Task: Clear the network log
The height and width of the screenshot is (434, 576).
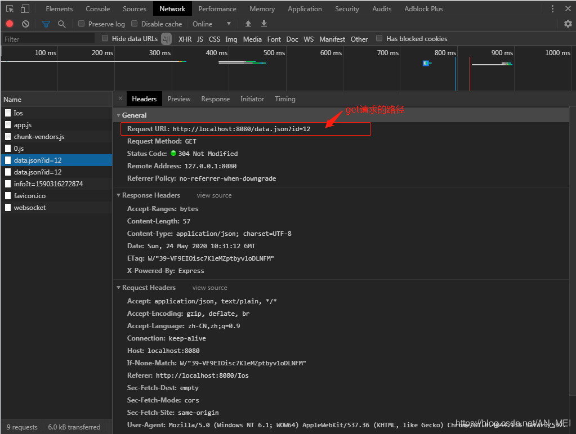Action: coord(25,24)
